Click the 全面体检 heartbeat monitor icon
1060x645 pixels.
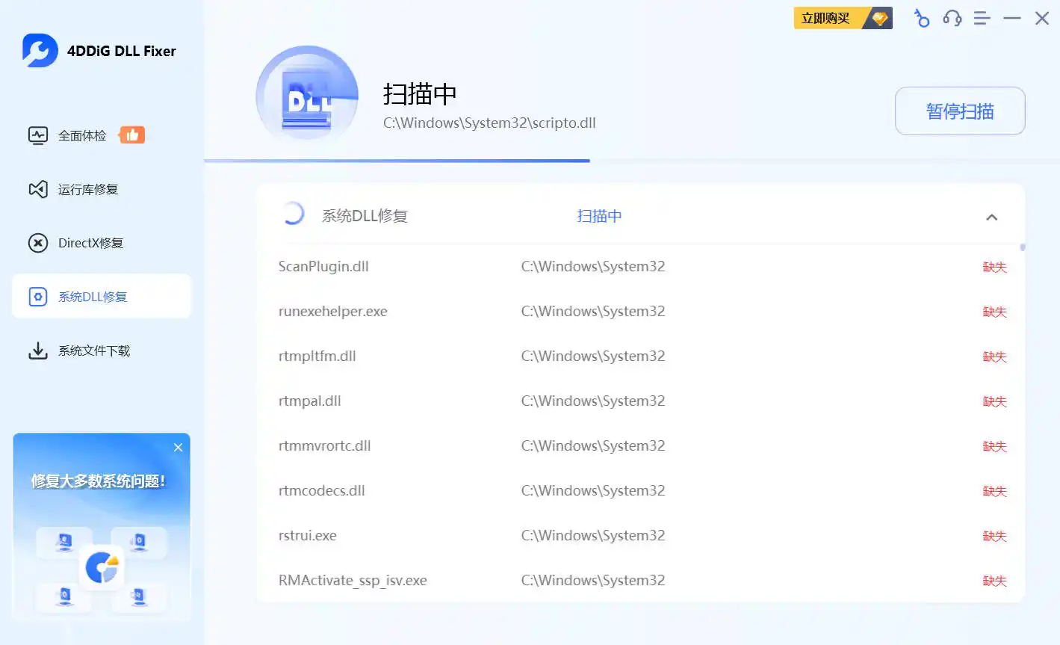tap(38, 135)
